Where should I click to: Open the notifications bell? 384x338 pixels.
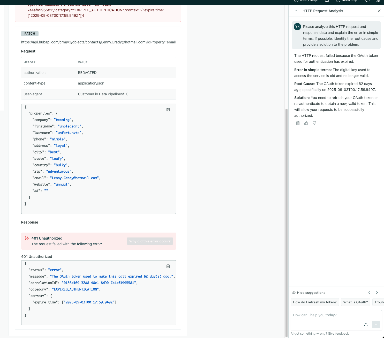327,1
